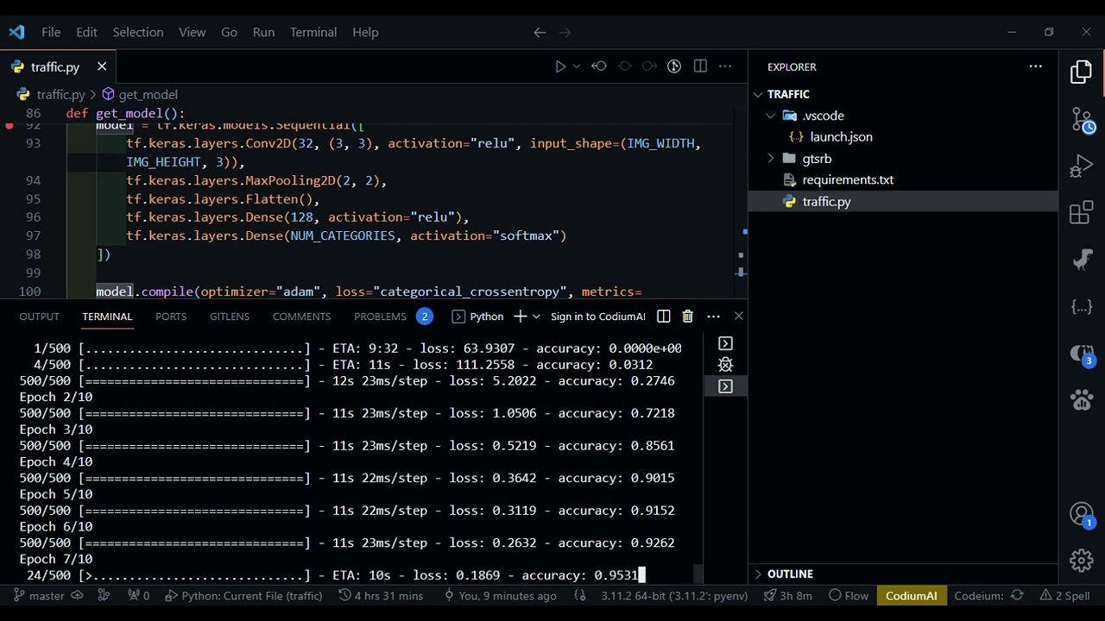1105x621 pixels.
Task: Open the Selection menu
Action: pyautogui.click(x=137, y=32)
